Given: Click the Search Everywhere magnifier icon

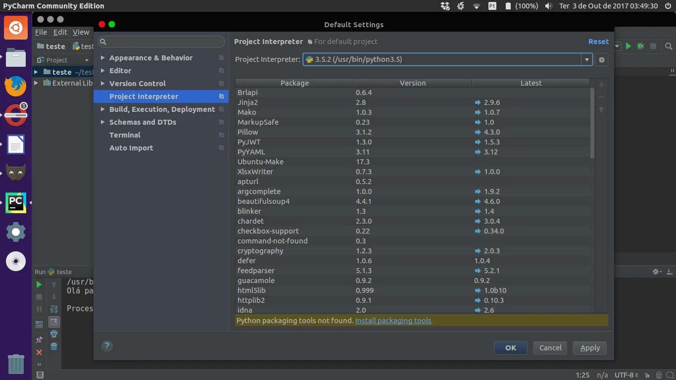Looking at the screenshot, I should pos(669,46).
